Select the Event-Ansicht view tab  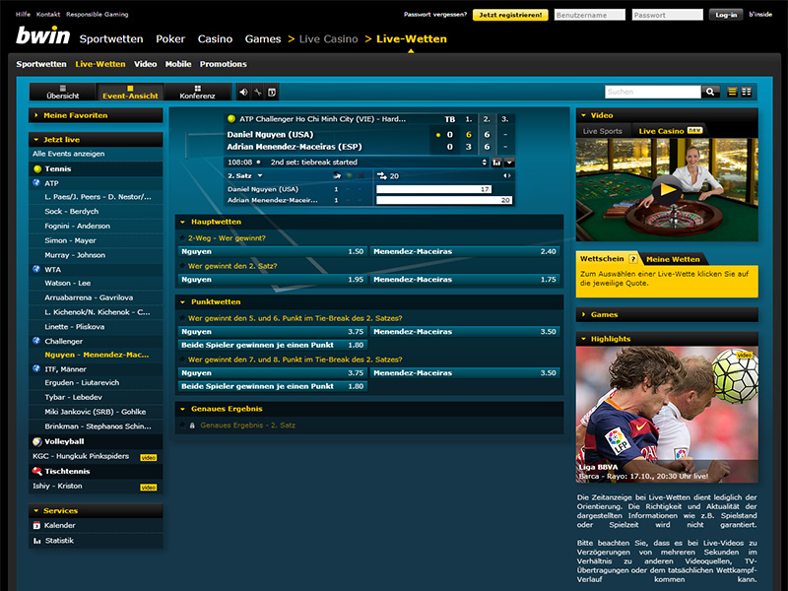130,92
